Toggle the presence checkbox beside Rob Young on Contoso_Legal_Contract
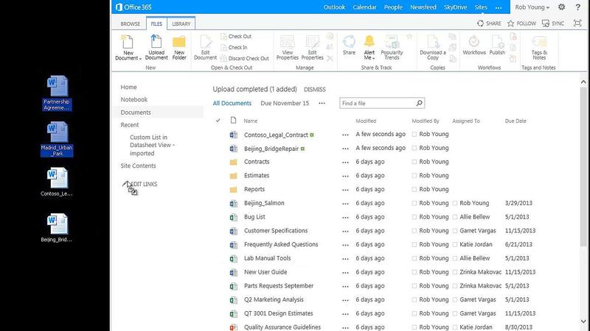590x331 pixels. [414, 135]
